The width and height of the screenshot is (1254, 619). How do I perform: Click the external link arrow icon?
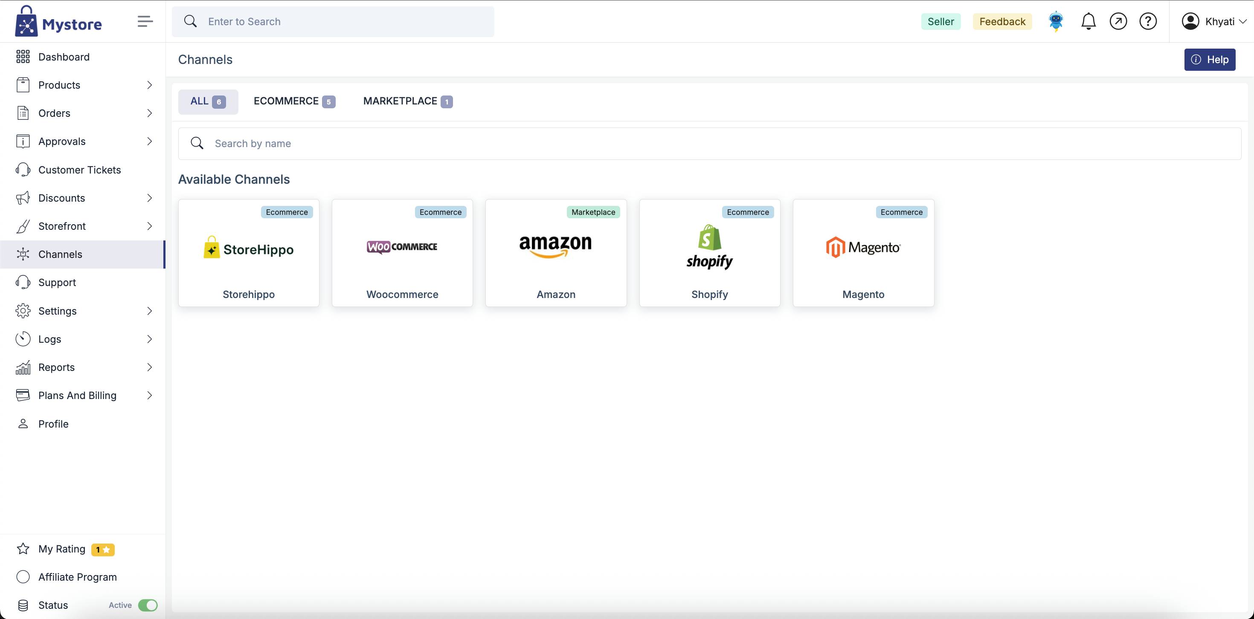(1118, 21)
